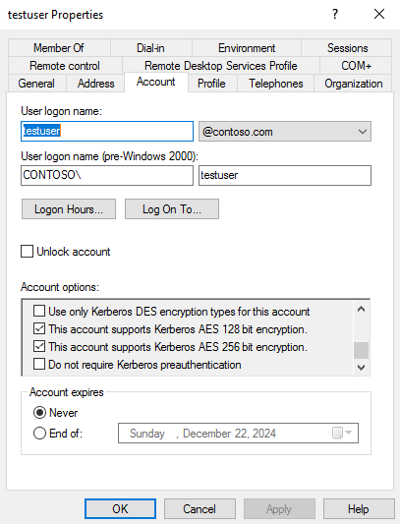
Task: Tick Do not require Kerberos preauthentication
Action: 39,364
